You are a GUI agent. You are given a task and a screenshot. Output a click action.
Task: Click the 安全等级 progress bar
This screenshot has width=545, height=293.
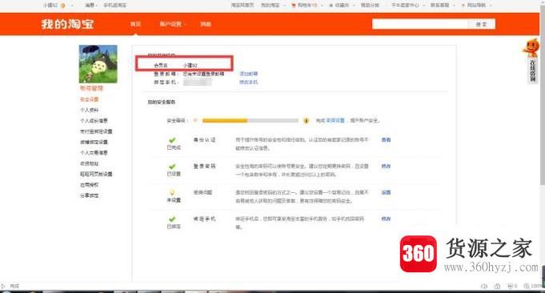tap(250, 121)
